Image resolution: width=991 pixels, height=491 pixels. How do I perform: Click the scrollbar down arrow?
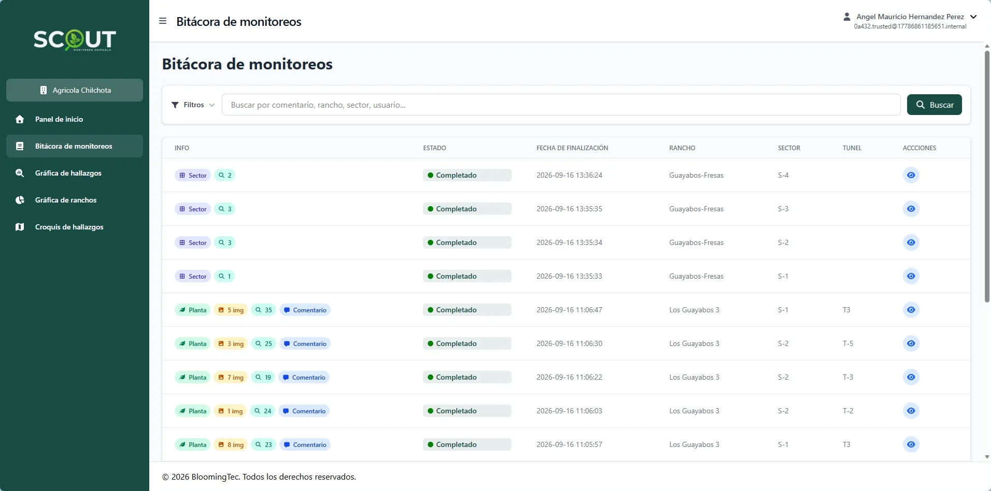click(x=987, y=457)
